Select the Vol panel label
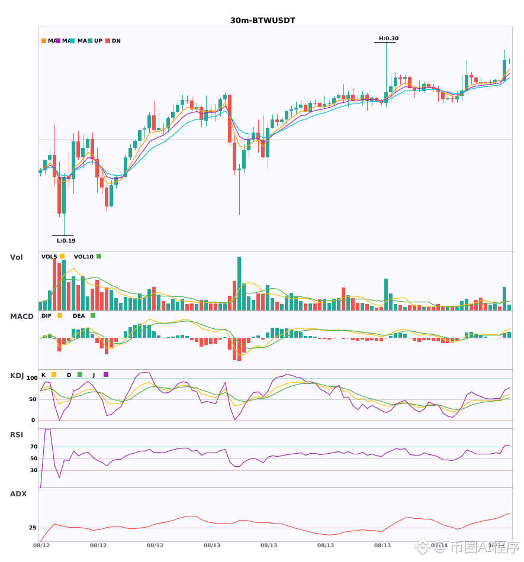524x562 pixels. point(16,257)
